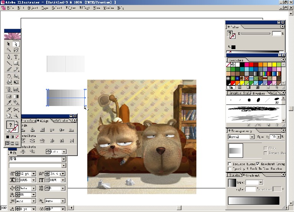Check the Isolate Blending checkbox
The height and width of the screenshot is (212, 294).
(230, 164)
